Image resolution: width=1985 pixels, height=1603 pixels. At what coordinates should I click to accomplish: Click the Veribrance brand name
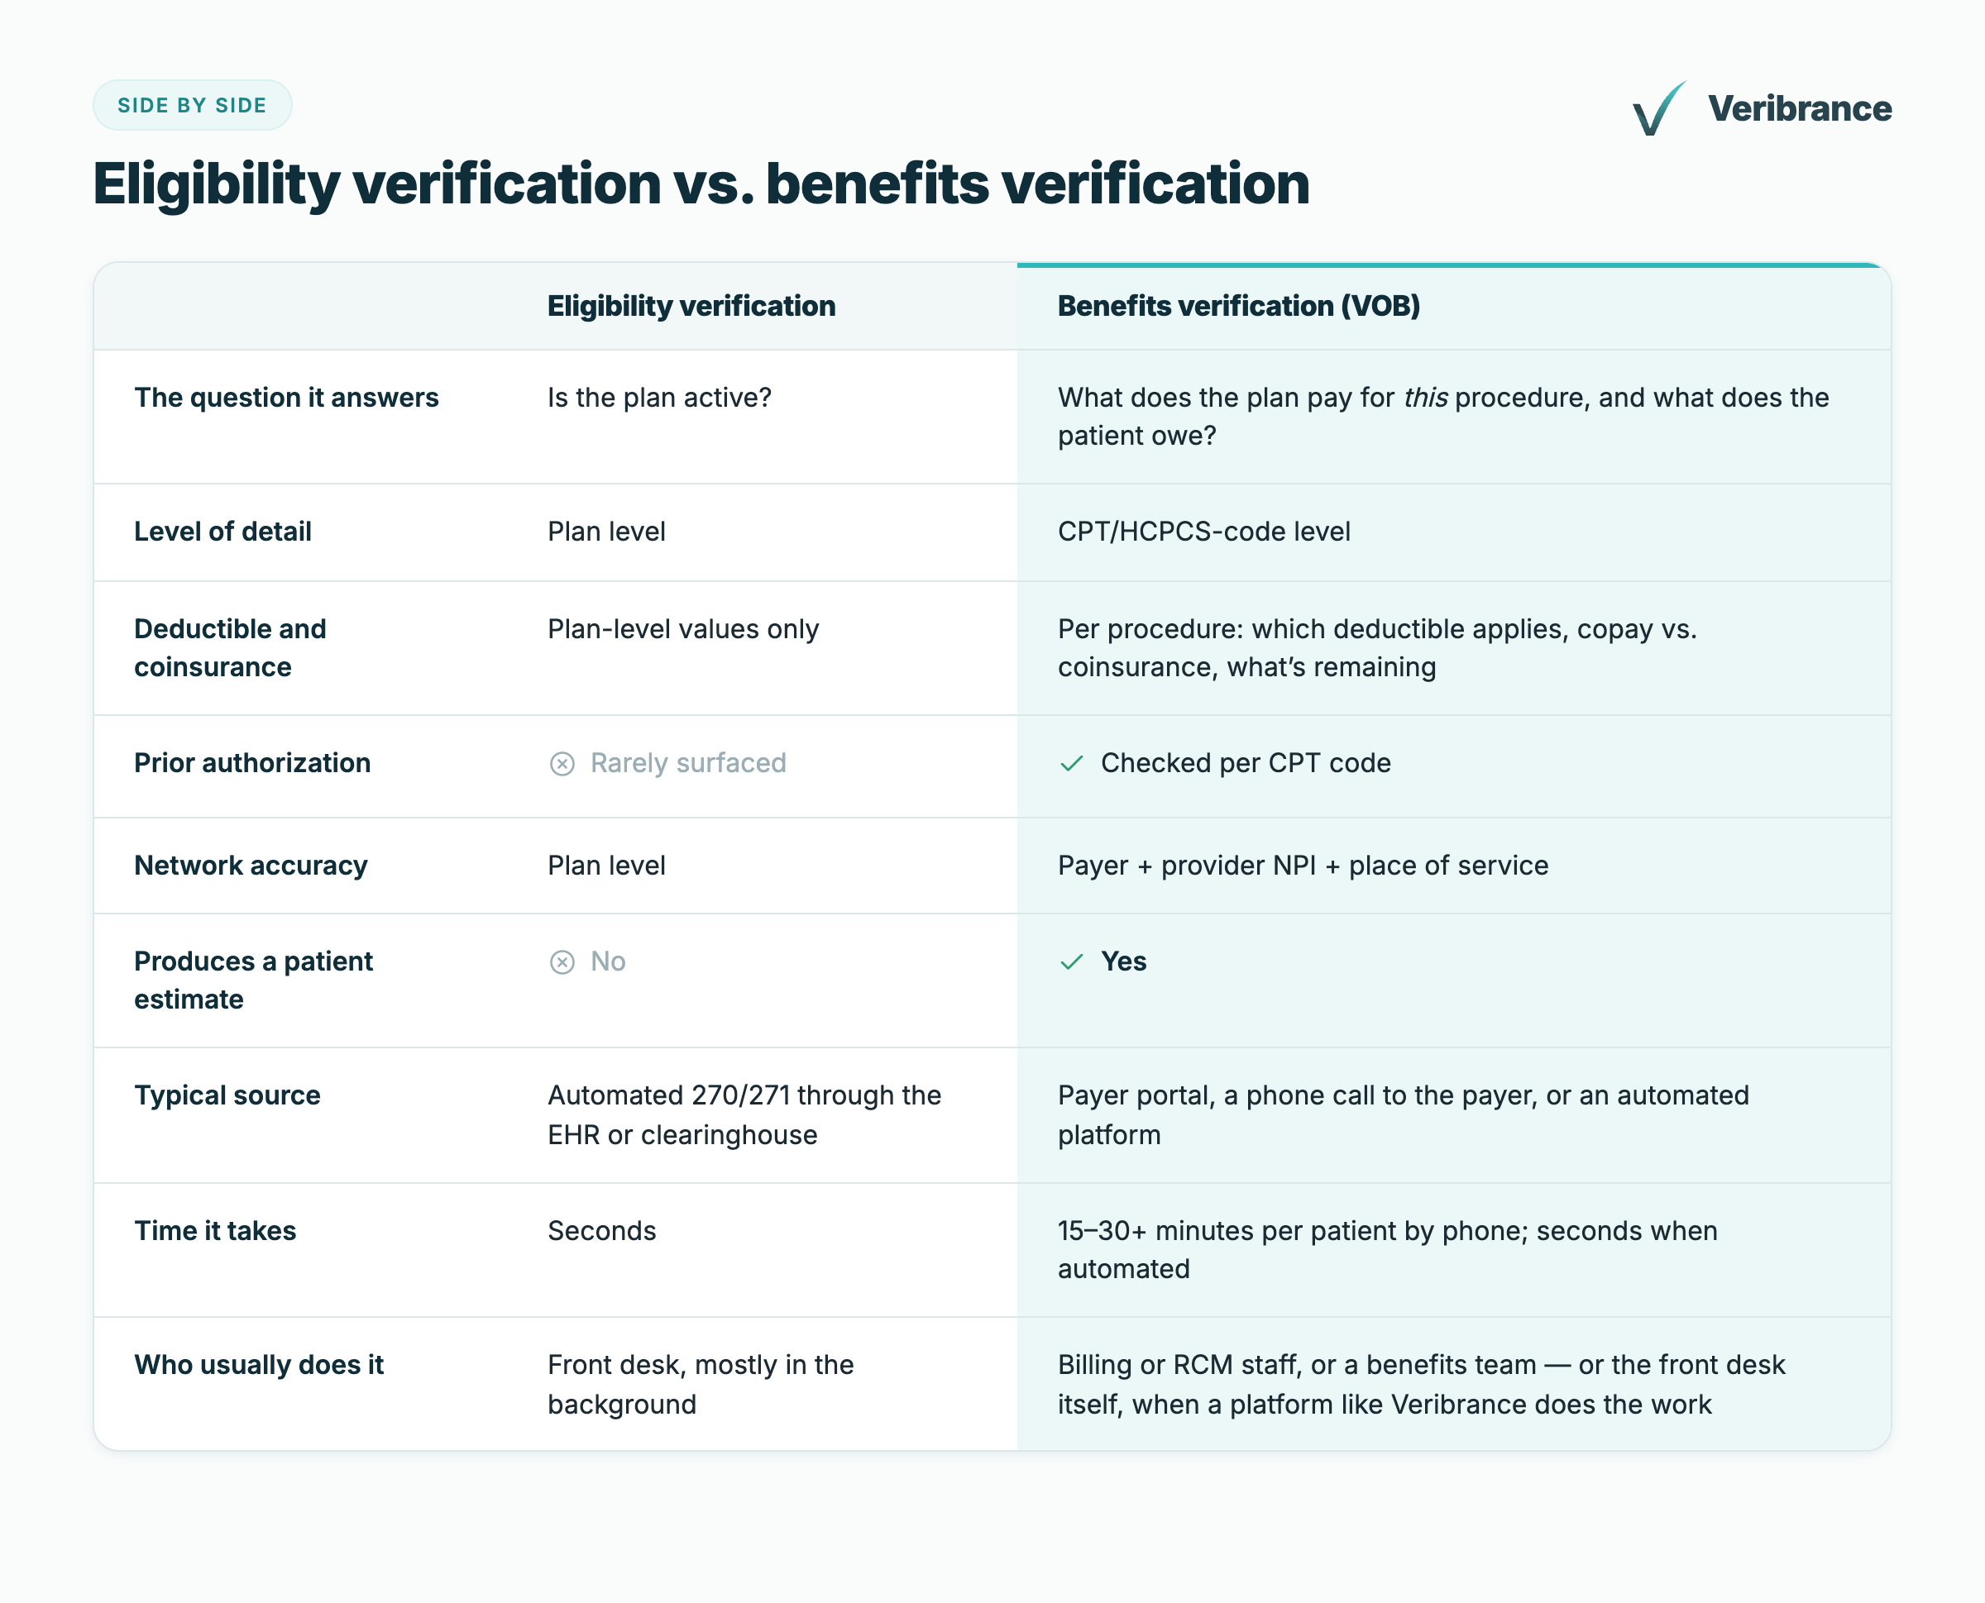1798,109
